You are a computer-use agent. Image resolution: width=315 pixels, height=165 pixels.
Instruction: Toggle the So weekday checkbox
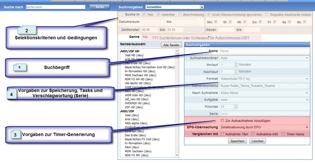pyautogui.click(x=304, y=22)
